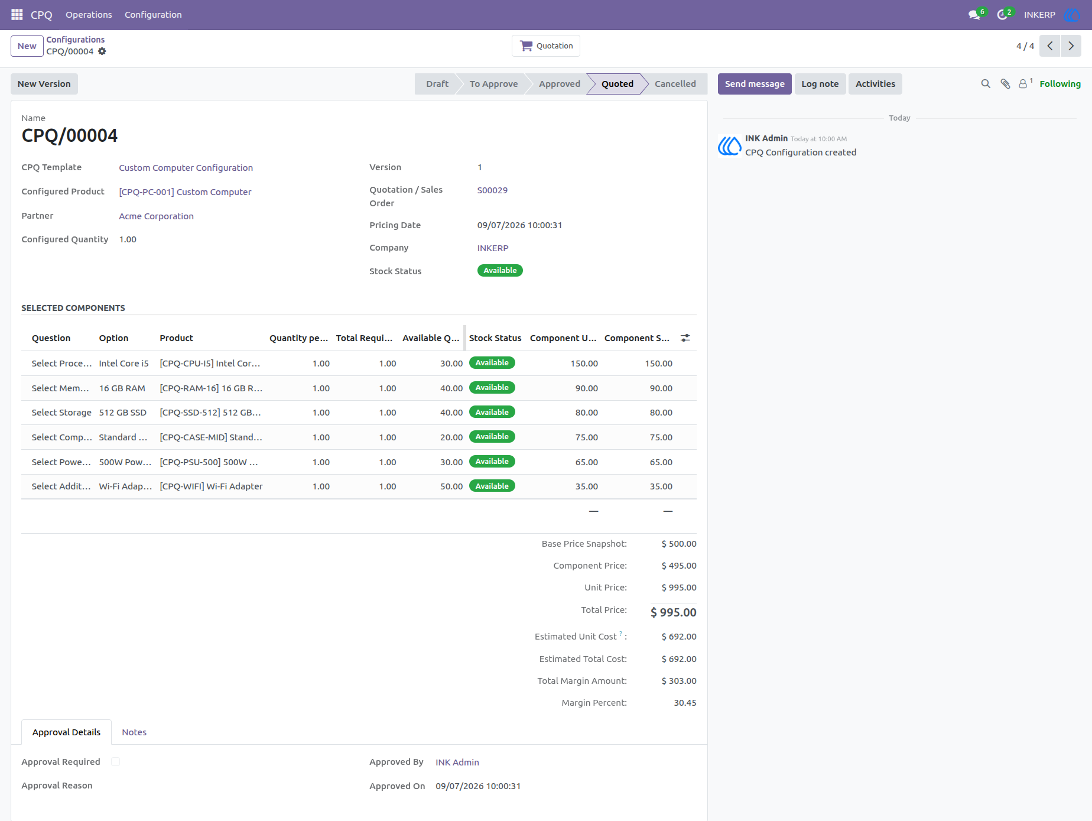
Task: Open the INKERP company link
Action: pyautogui.click(x=493, y=248)
